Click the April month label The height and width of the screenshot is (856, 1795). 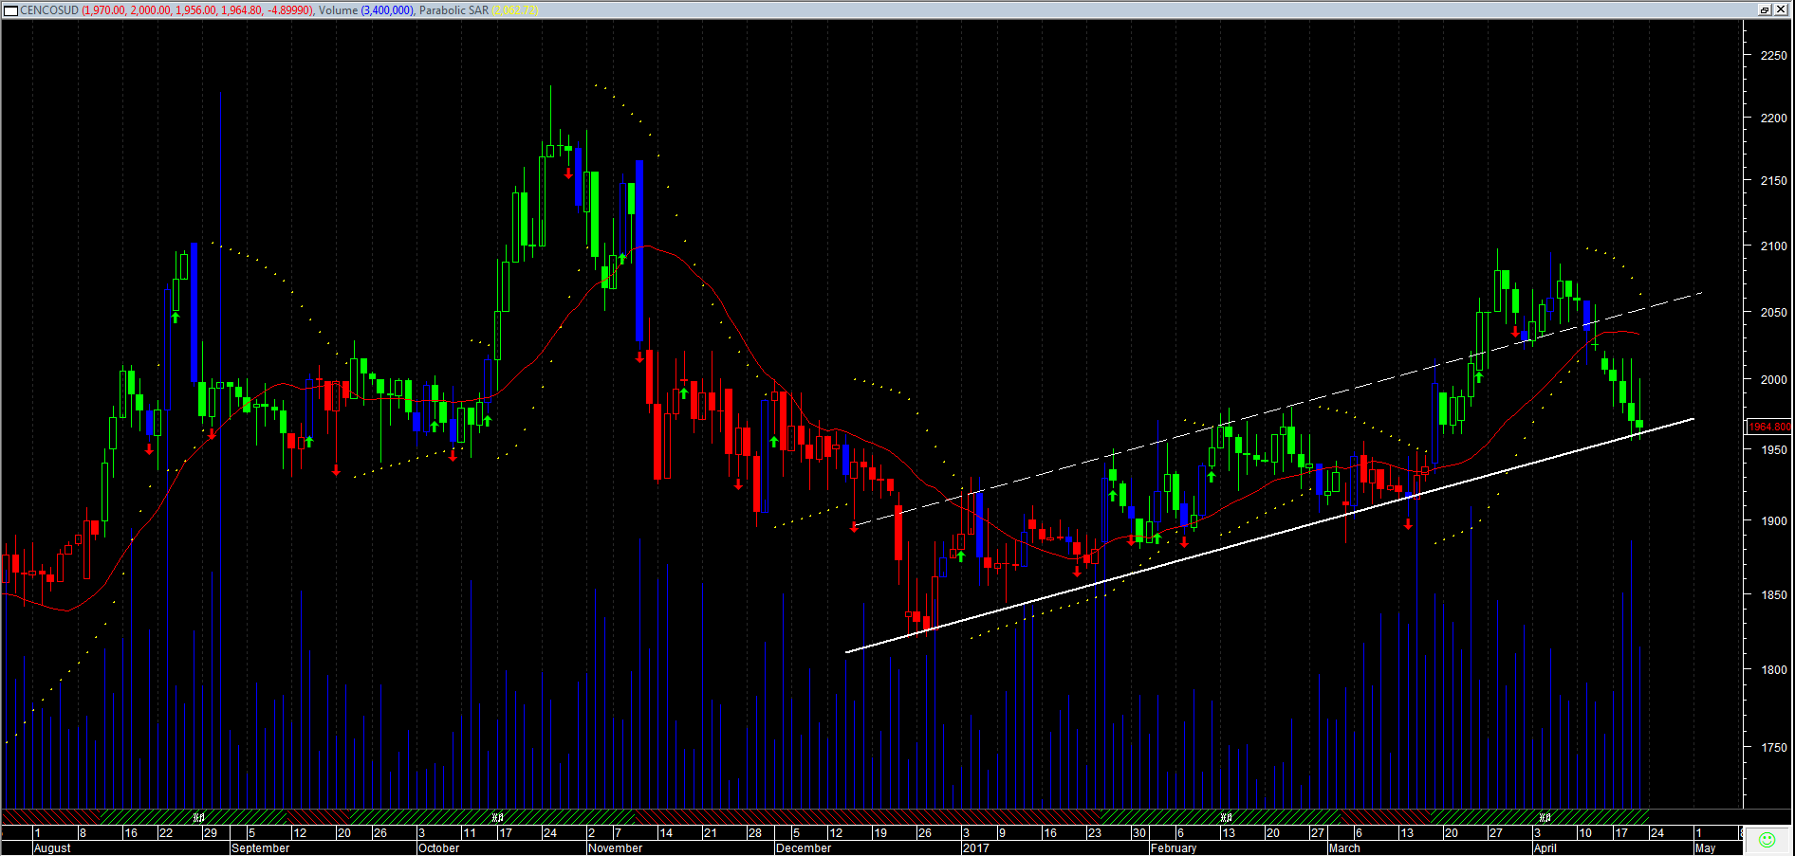1545,848
